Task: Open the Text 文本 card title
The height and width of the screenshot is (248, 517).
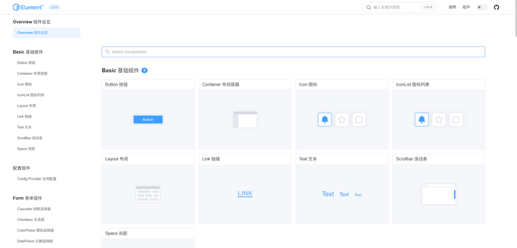Action: coord(308,159)
